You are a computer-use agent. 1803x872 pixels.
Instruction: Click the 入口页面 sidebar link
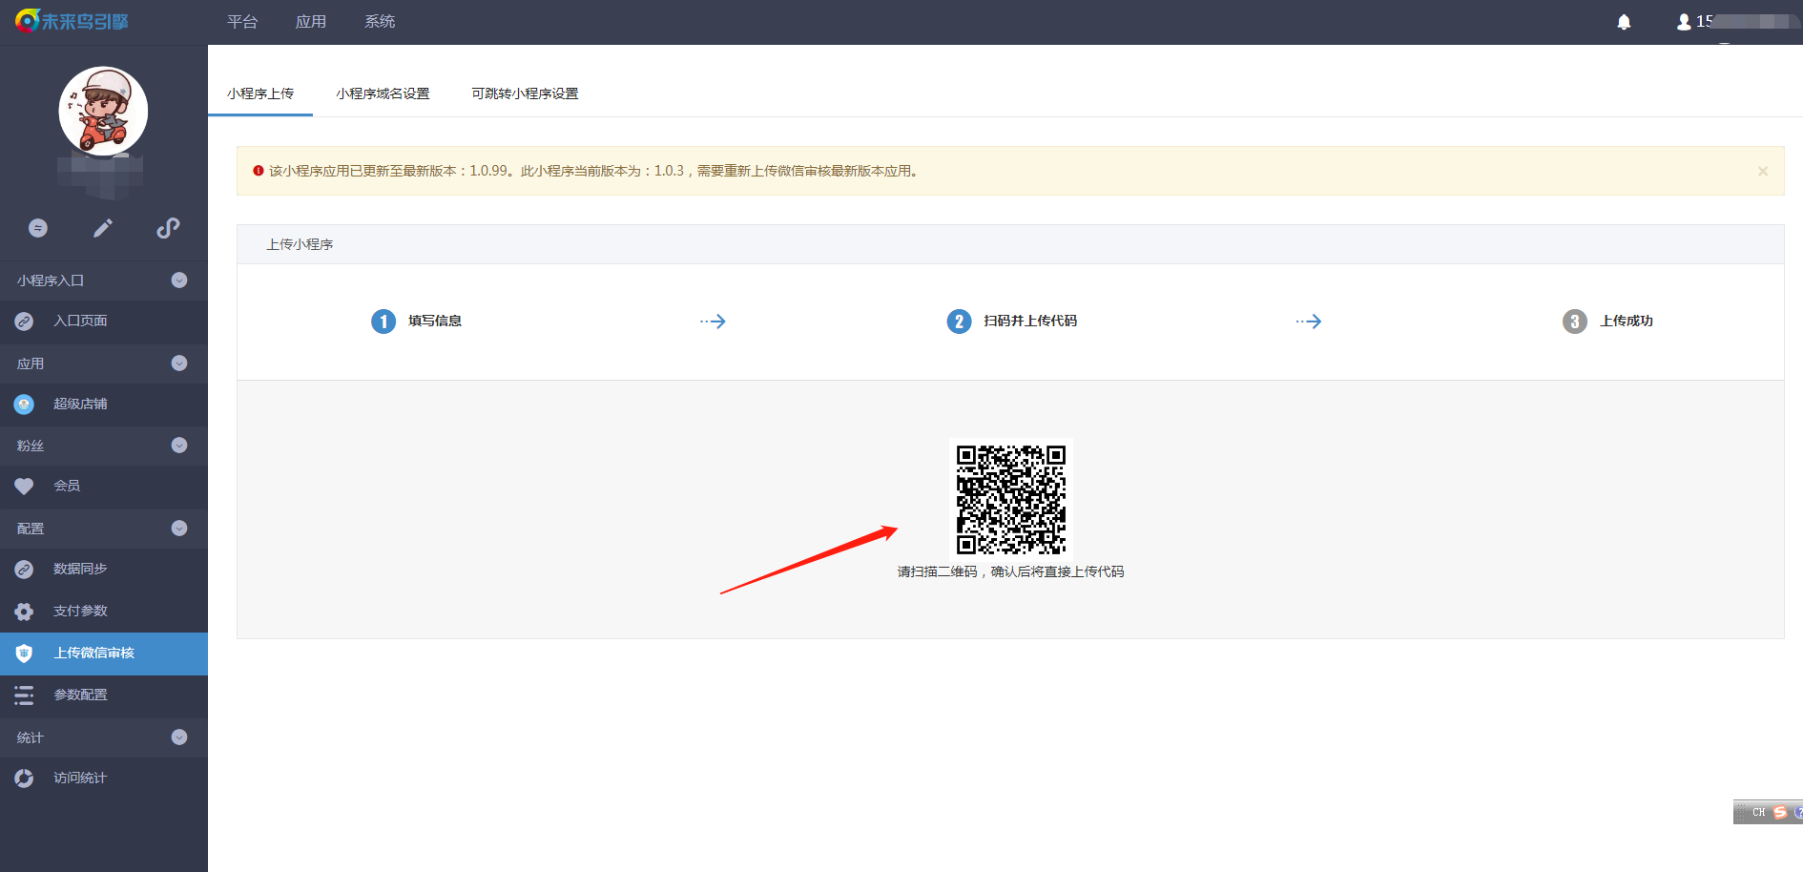(80, 322)
